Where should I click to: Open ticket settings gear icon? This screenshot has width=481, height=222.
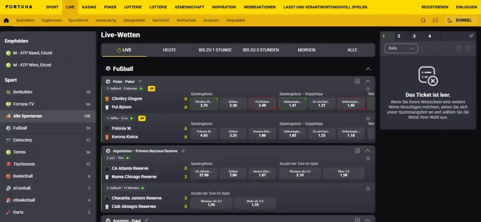click(458, 48)
